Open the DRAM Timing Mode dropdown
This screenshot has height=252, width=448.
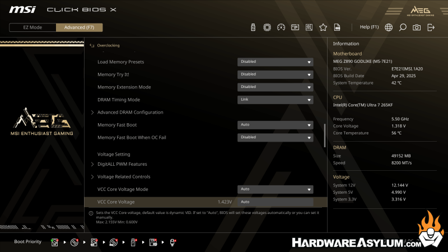tap(275, 100)
